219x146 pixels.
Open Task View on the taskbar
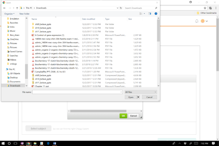pyautogui.click(x=15, y=143)
